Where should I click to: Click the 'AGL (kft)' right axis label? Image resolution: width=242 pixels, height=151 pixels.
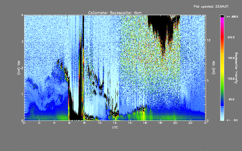[214, 68]
